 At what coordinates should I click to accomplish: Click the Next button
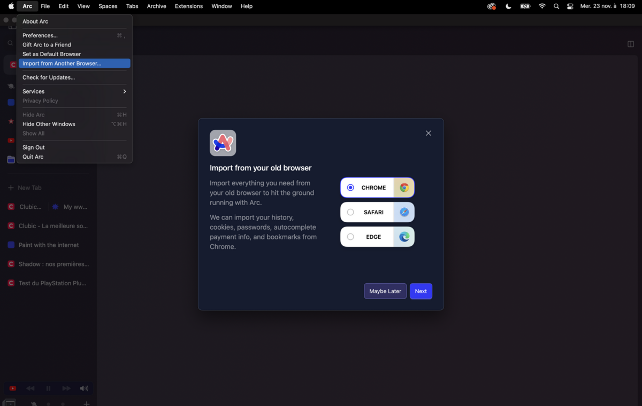(x=421, y=291)
